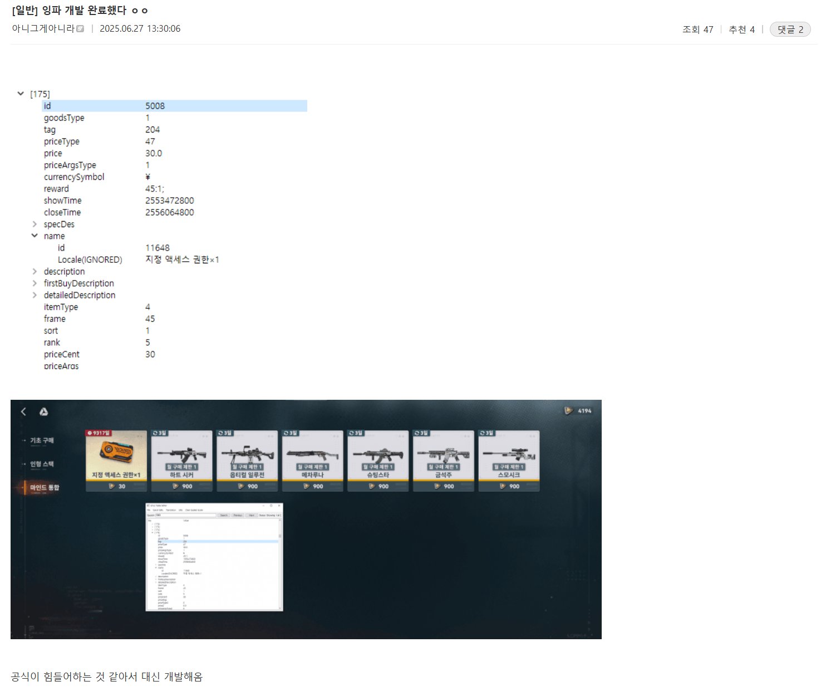Viewport: 821px width, 696px height.
Task: Select the rank row
Action: click(175, 342)
